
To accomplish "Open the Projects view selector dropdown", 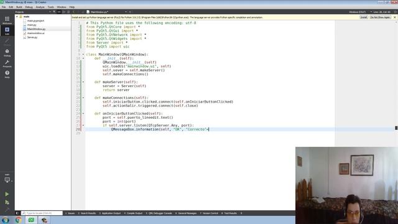I will click(50, 12).
